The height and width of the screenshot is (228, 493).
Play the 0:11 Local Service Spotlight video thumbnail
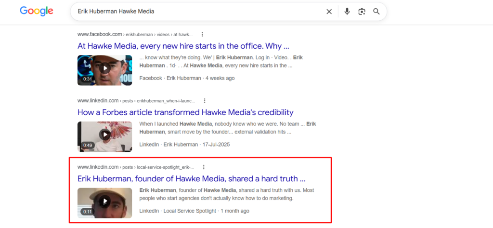tap(104, 203)
